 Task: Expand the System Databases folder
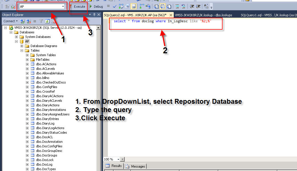coord(17,37)
